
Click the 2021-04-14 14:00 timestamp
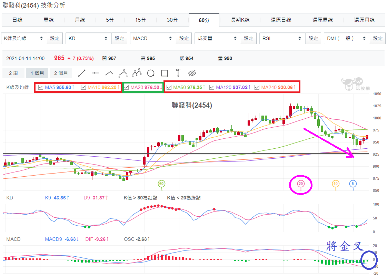point(25,58)
